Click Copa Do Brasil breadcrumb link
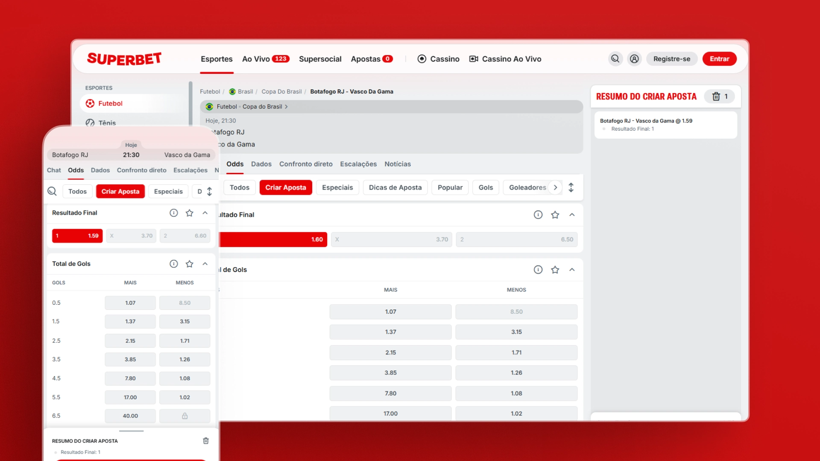This screenshot has width=820, height=461. click(281, 92)
